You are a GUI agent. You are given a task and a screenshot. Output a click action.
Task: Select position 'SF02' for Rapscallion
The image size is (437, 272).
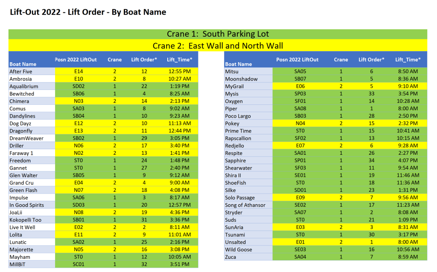[300, 139]
